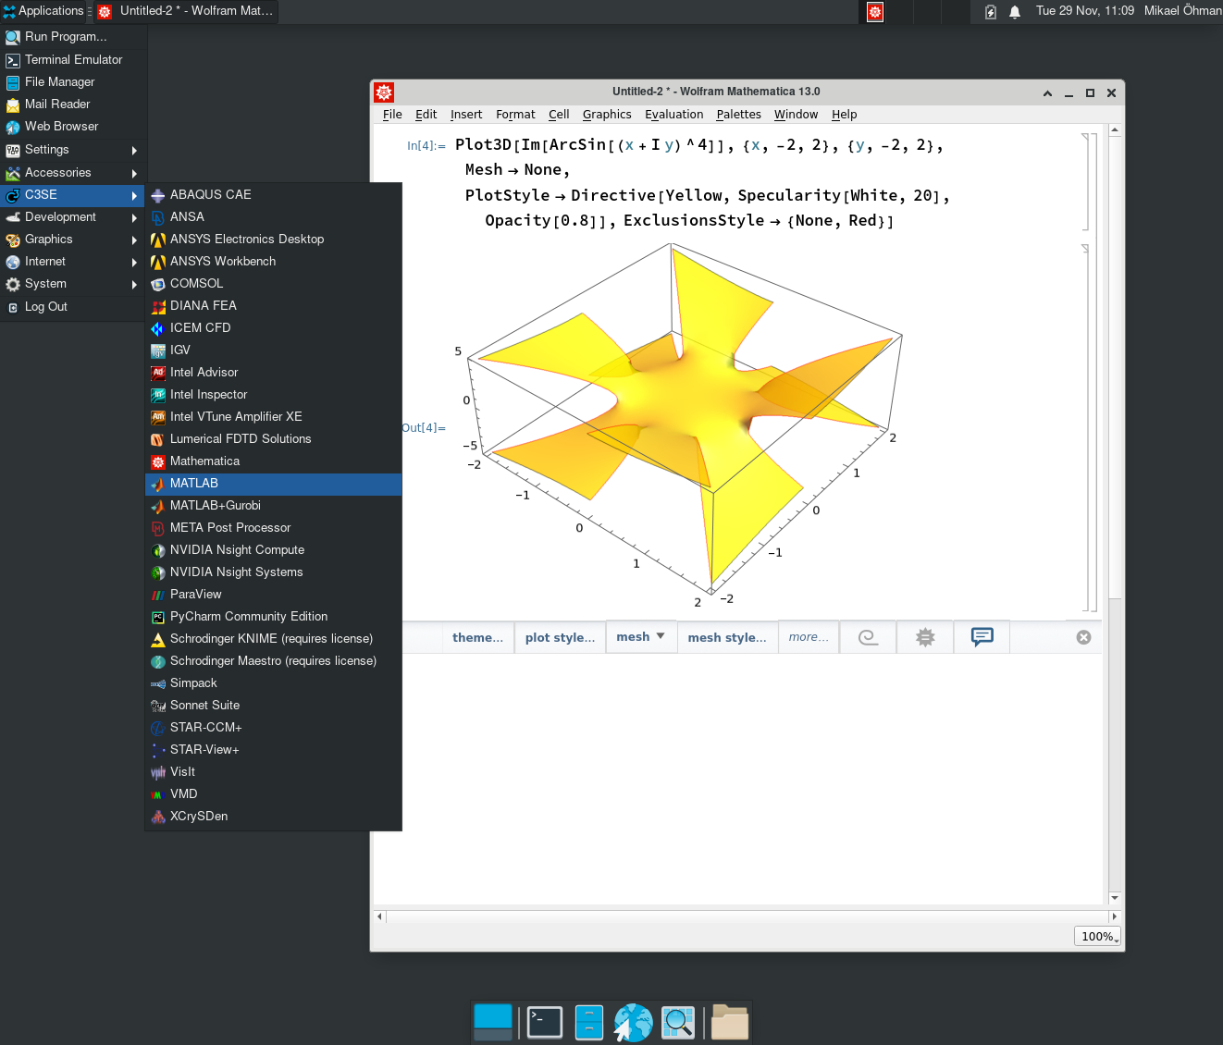1223x1045 pixels.
Task: Click the ANSYS Workbench icon
Action: pyautogui.click(x=158, y=262)
